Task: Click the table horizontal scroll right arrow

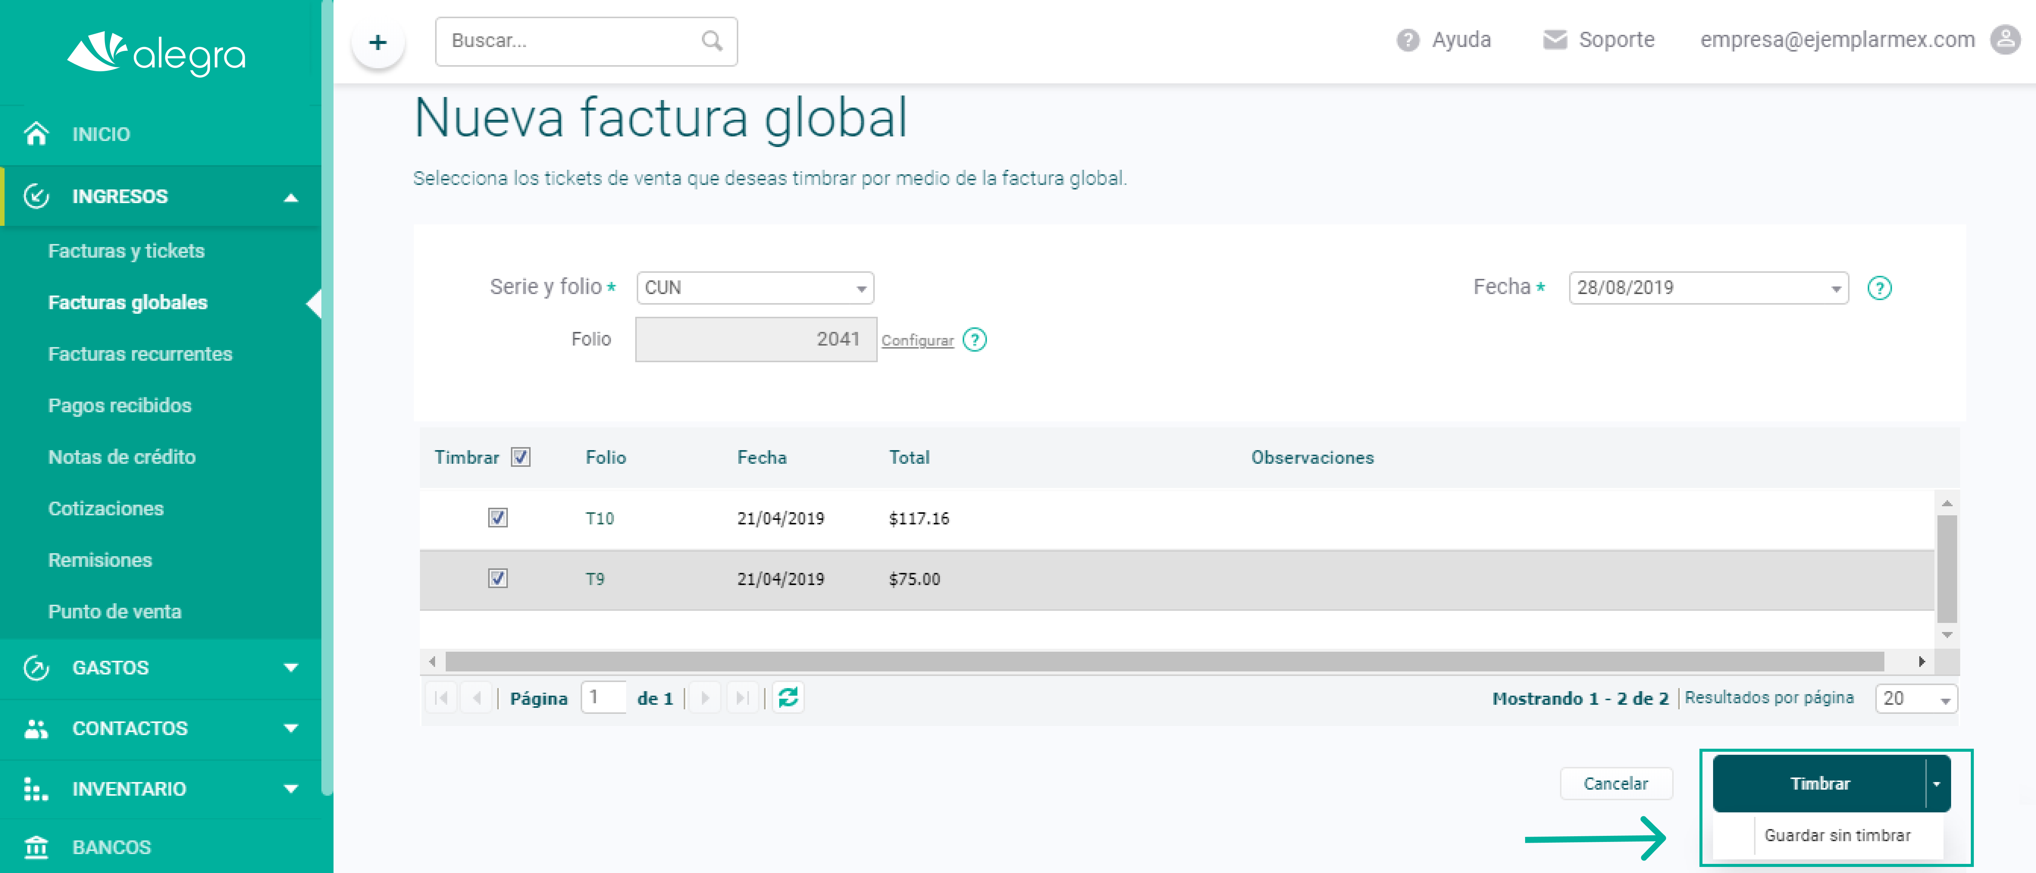Action: pyautogui.click(x=1922, y=661)
